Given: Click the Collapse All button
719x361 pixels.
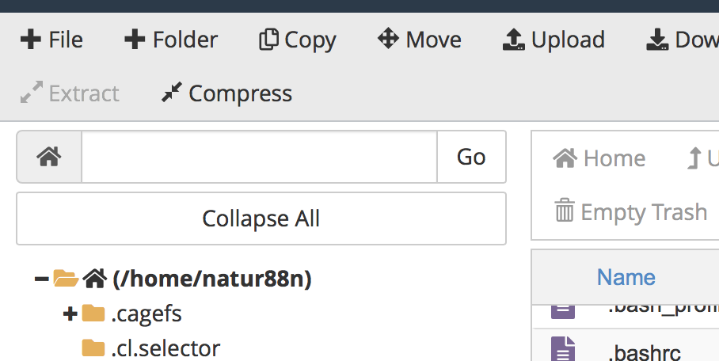Looking at the screenshot, I should (x=261, y=218).
